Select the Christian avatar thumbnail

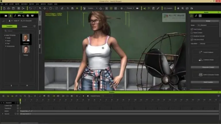[x=26, y=38]
